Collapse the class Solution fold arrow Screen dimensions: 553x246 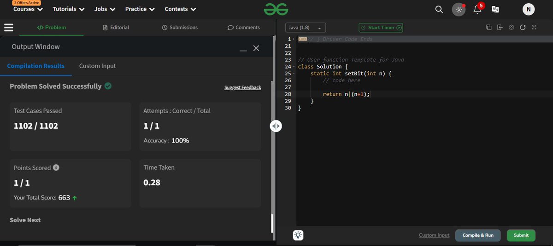tap(294, 67)
